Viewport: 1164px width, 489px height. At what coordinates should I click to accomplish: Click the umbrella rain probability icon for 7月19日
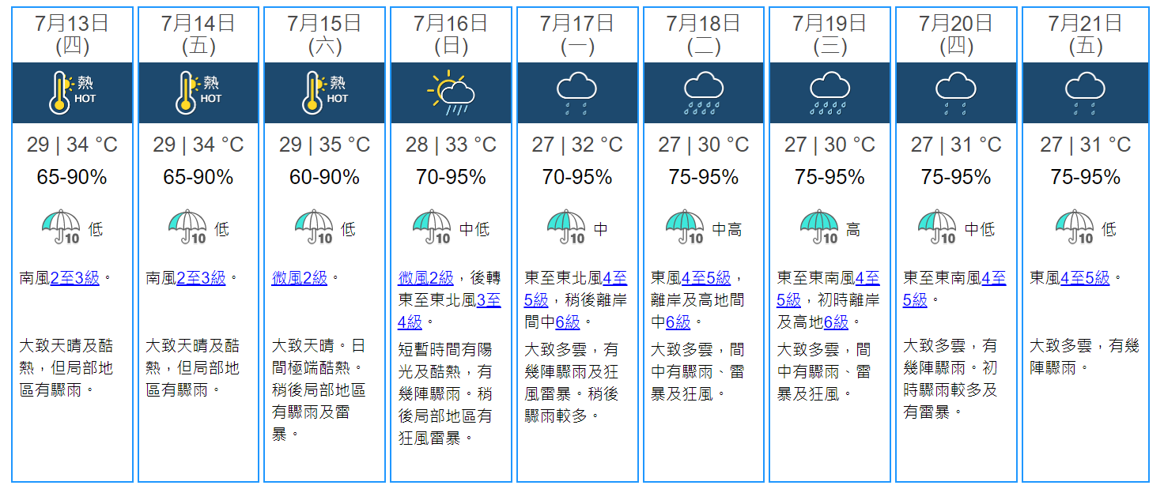pos(819,228)
